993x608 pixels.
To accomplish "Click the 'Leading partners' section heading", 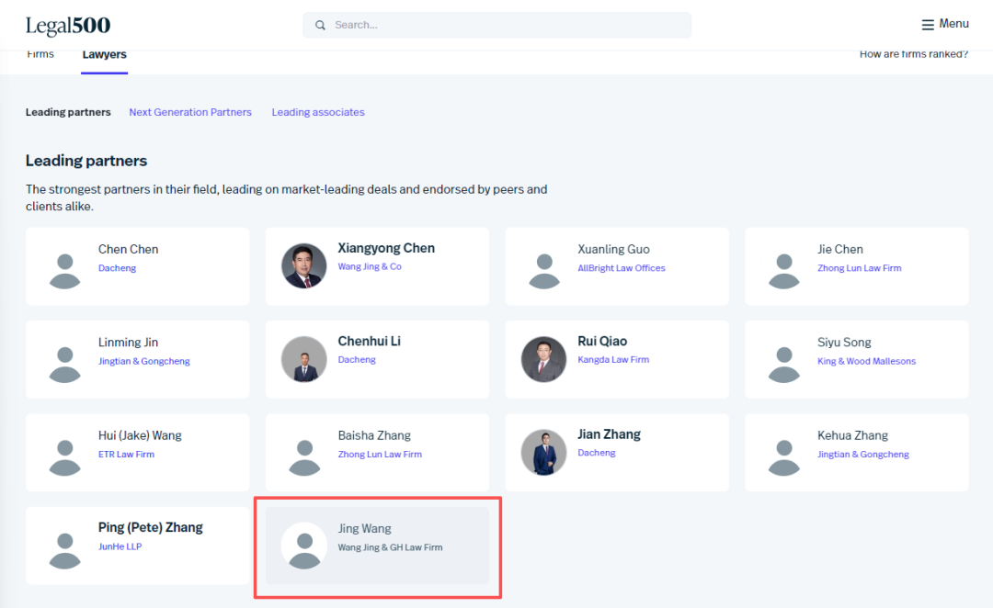I will click(x=86, y=161).
